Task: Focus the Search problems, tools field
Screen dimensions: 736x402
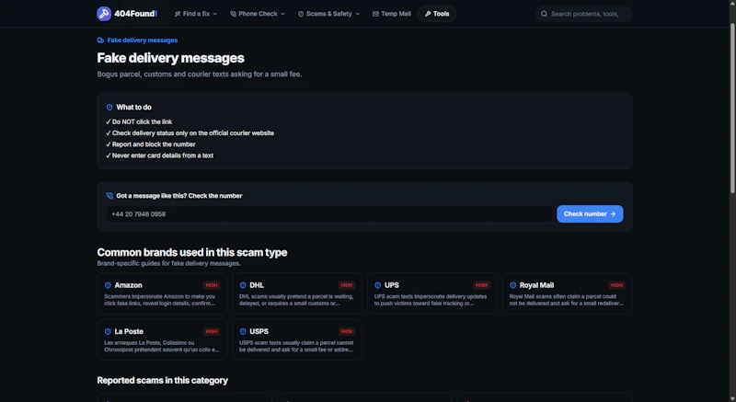Action: click(x=583, y=14)
